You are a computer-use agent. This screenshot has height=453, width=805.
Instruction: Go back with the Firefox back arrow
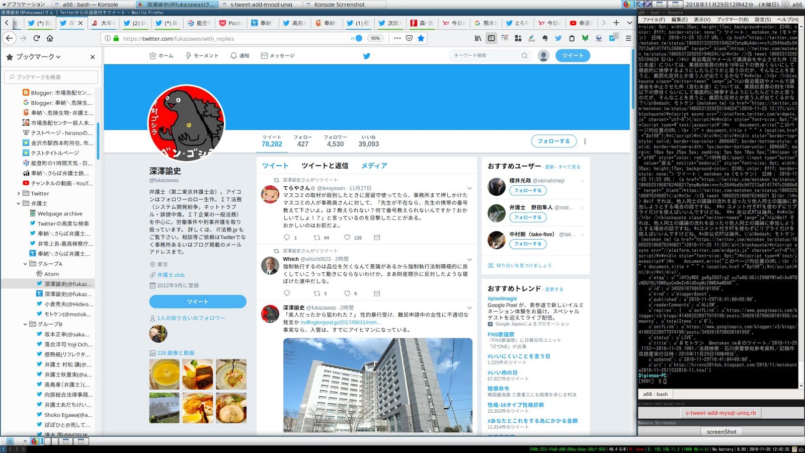coord(9,38)
